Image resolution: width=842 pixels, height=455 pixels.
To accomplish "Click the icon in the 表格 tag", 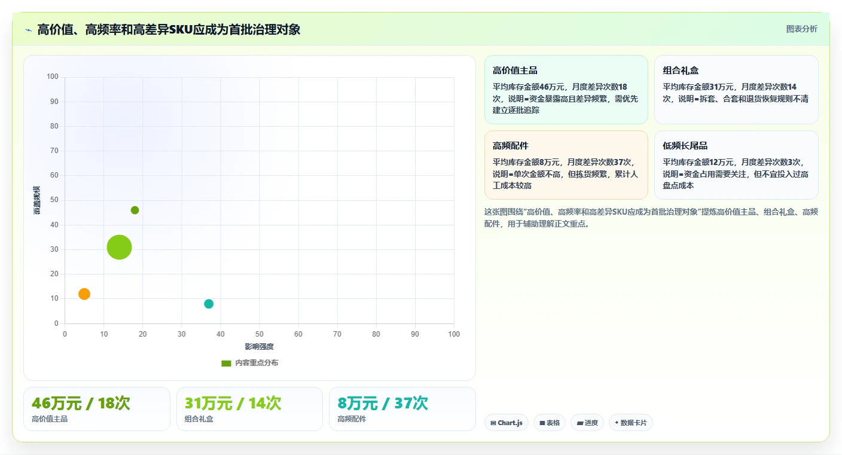I will click(x=542, y=423).
